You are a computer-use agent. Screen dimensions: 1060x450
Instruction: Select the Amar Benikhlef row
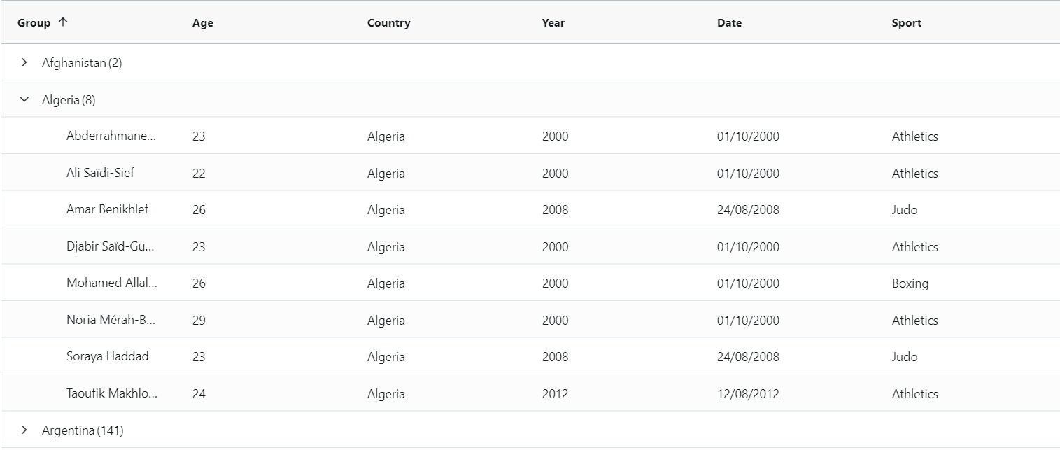pos(107,209)
